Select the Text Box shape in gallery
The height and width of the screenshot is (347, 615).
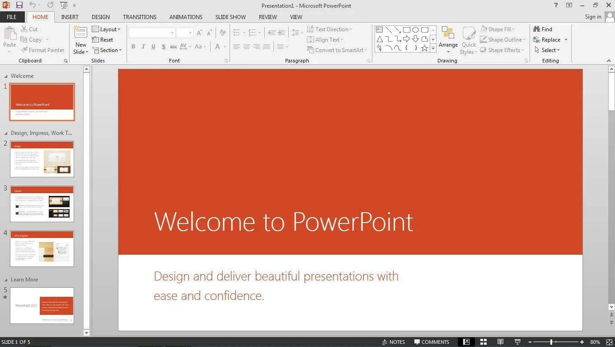click(380, 30)
